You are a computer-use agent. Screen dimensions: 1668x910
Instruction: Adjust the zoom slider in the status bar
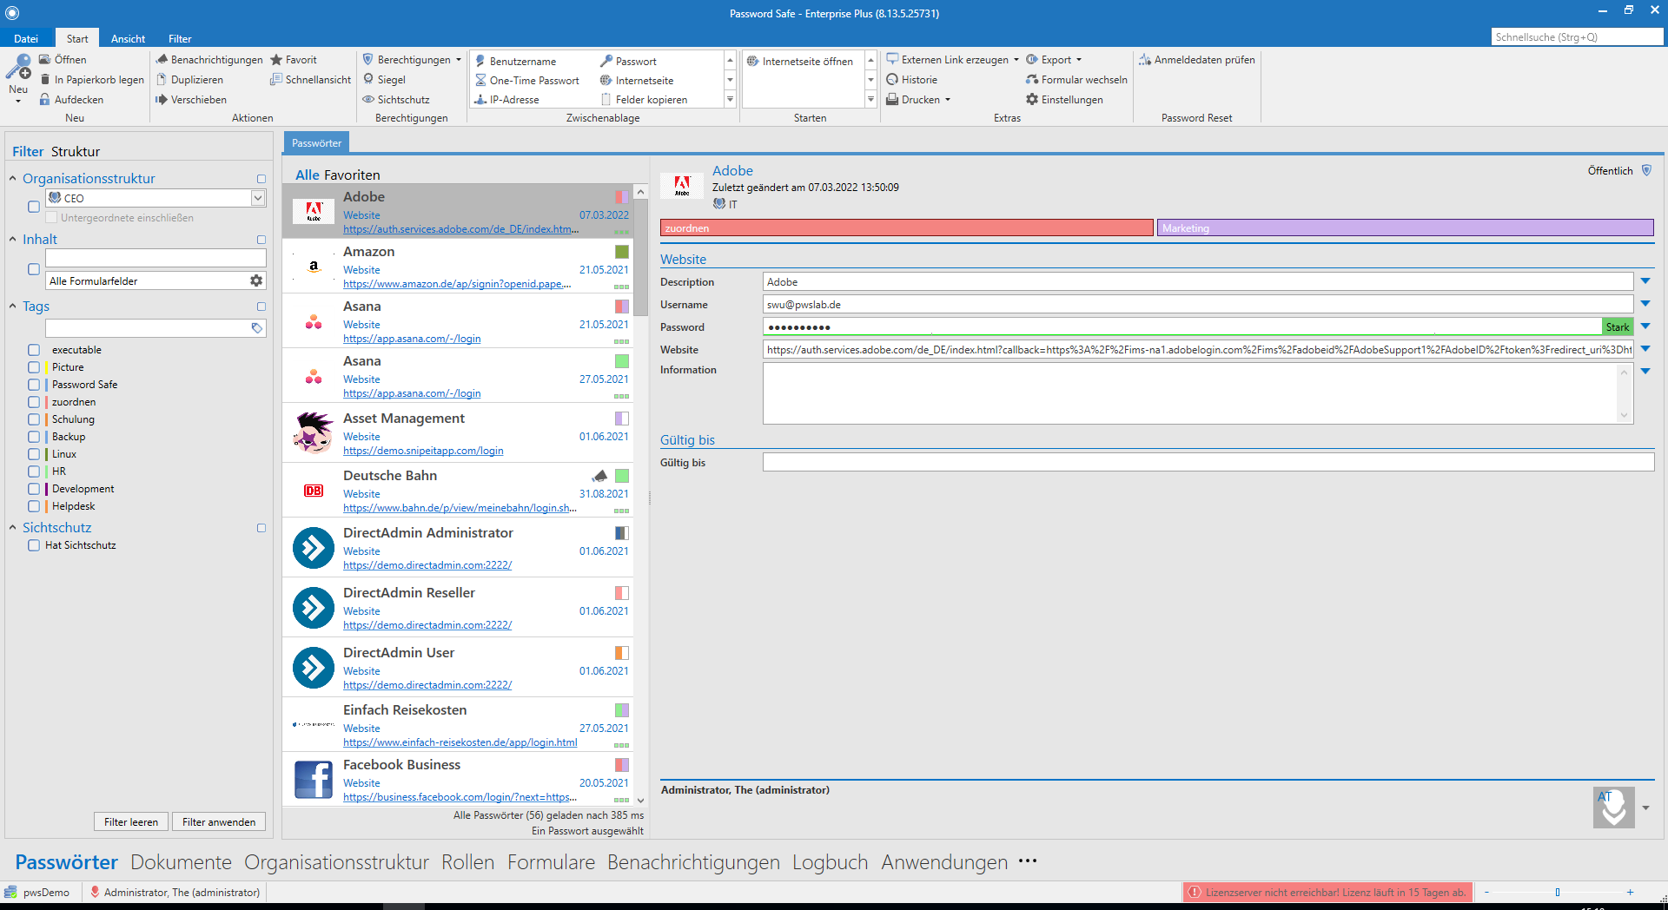[x=1558, y=892]
